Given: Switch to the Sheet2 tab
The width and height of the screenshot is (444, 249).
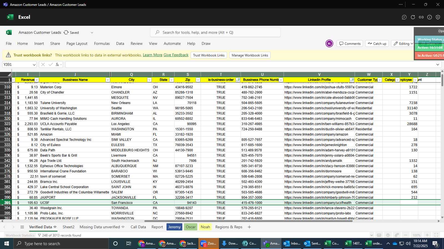Looking at the screenshot, I should point(69,227).
